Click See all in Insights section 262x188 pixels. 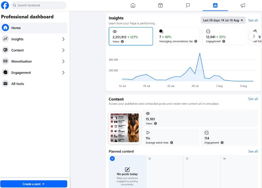pos(253,20)
